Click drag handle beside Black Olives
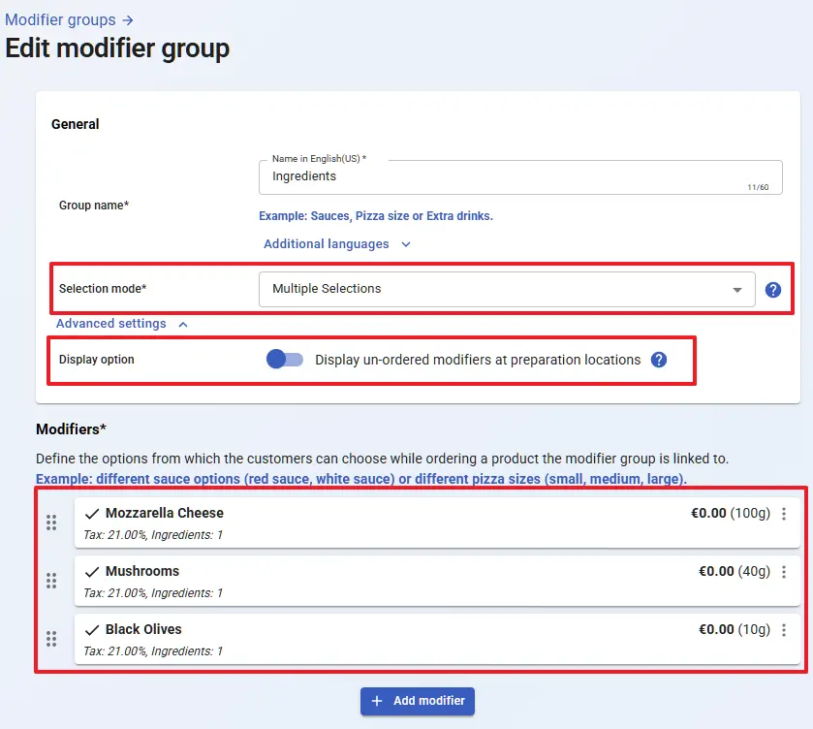The width and height of the screenshot is (813, 729). [51, 639]
